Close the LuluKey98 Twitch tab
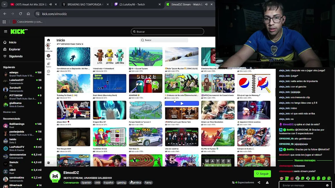 (160, 4)
